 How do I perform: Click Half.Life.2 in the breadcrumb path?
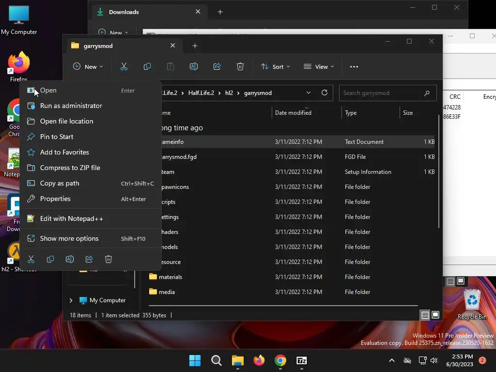201,93
